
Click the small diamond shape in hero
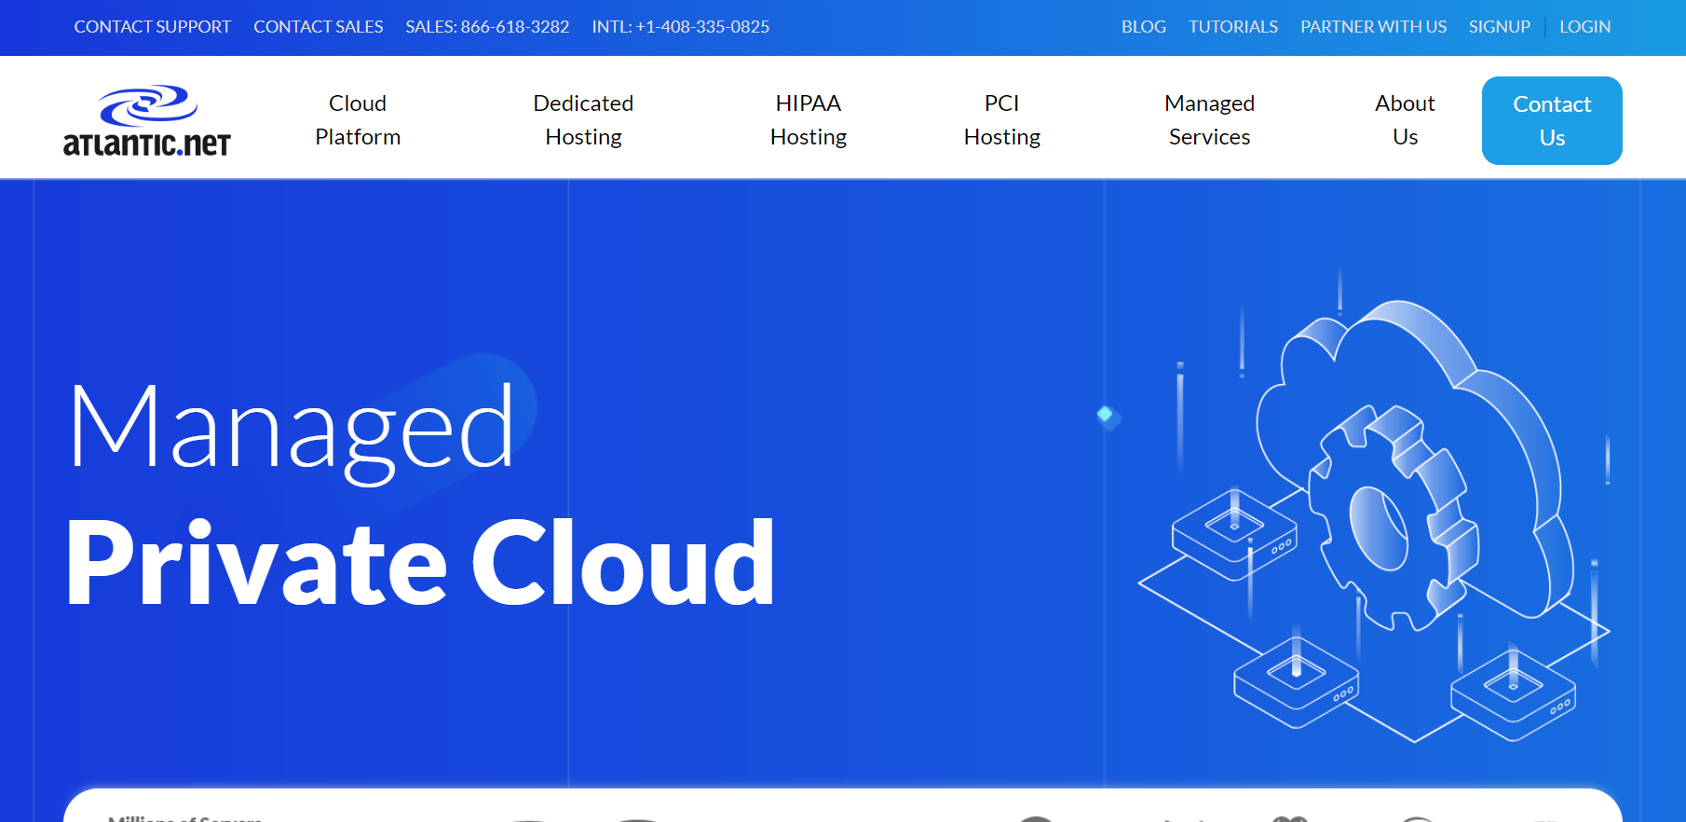tap(1106, 415)
